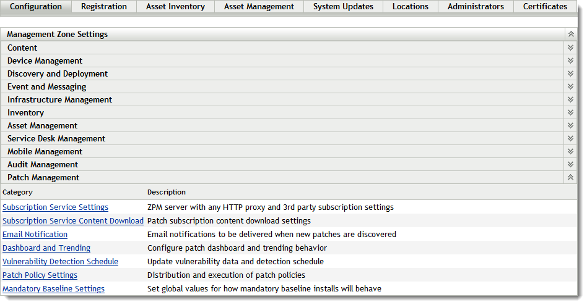Open the Patch Policy Settings link
This screenshot has width=587, height=305.
pos(40,275)
